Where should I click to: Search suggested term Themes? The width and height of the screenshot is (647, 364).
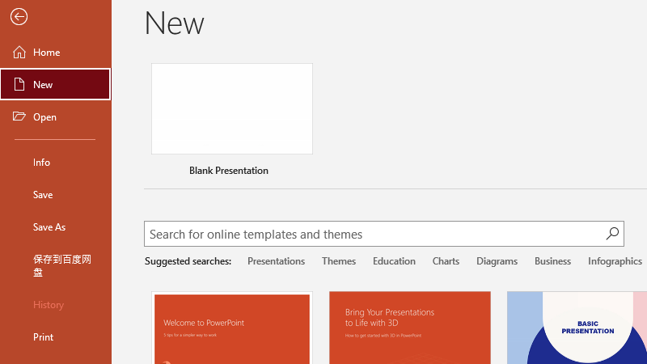(339, 261)
